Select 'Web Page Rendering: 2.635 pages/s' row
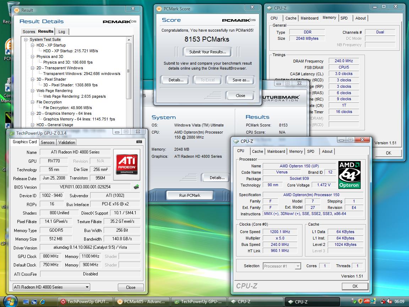This screenshot has width=409, height=307. point(74,96)
